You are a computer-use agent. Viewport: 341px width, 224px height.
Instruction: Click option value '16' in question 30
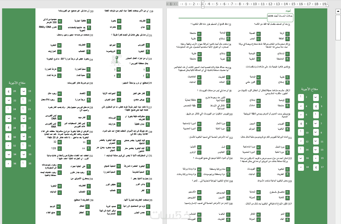[84, 142]
